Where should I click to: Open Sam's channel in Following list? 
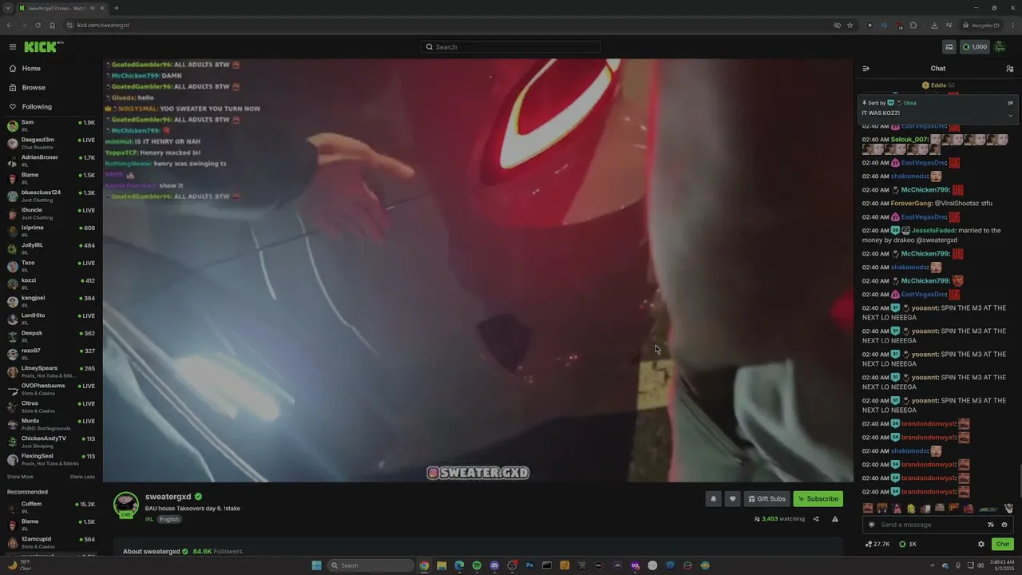[51, 126]
